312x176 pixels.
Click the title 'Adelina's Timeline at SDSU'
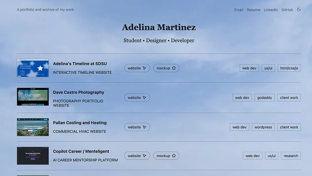[80, 64]
